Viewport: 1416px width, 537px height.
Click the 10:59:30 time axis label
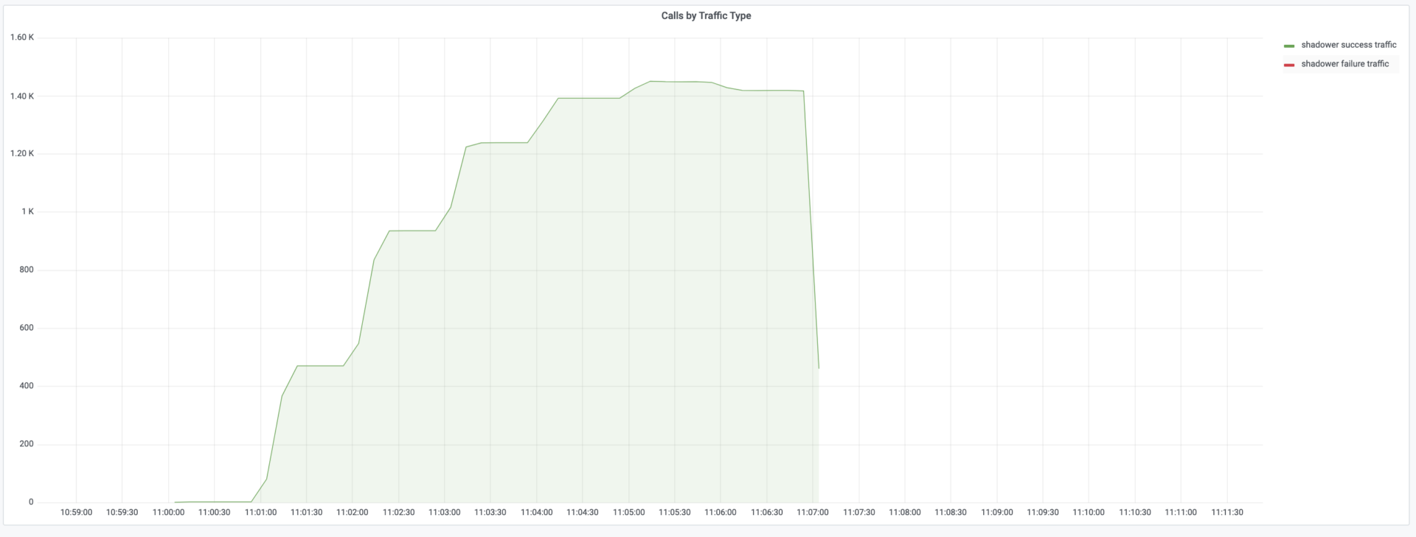pyautogui.click(x=122, y=513)
